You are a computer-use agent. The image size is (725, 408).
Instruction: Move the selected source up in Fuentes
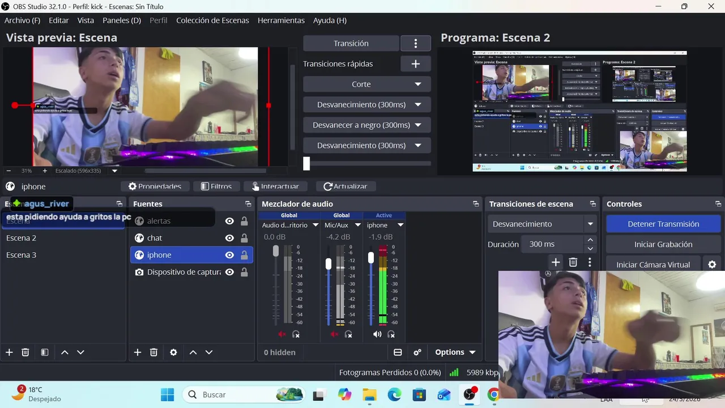click(x=193, y=352)
